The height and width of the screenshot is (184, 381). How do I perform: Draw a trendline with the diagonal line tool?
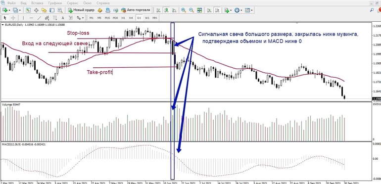(39, 18)
